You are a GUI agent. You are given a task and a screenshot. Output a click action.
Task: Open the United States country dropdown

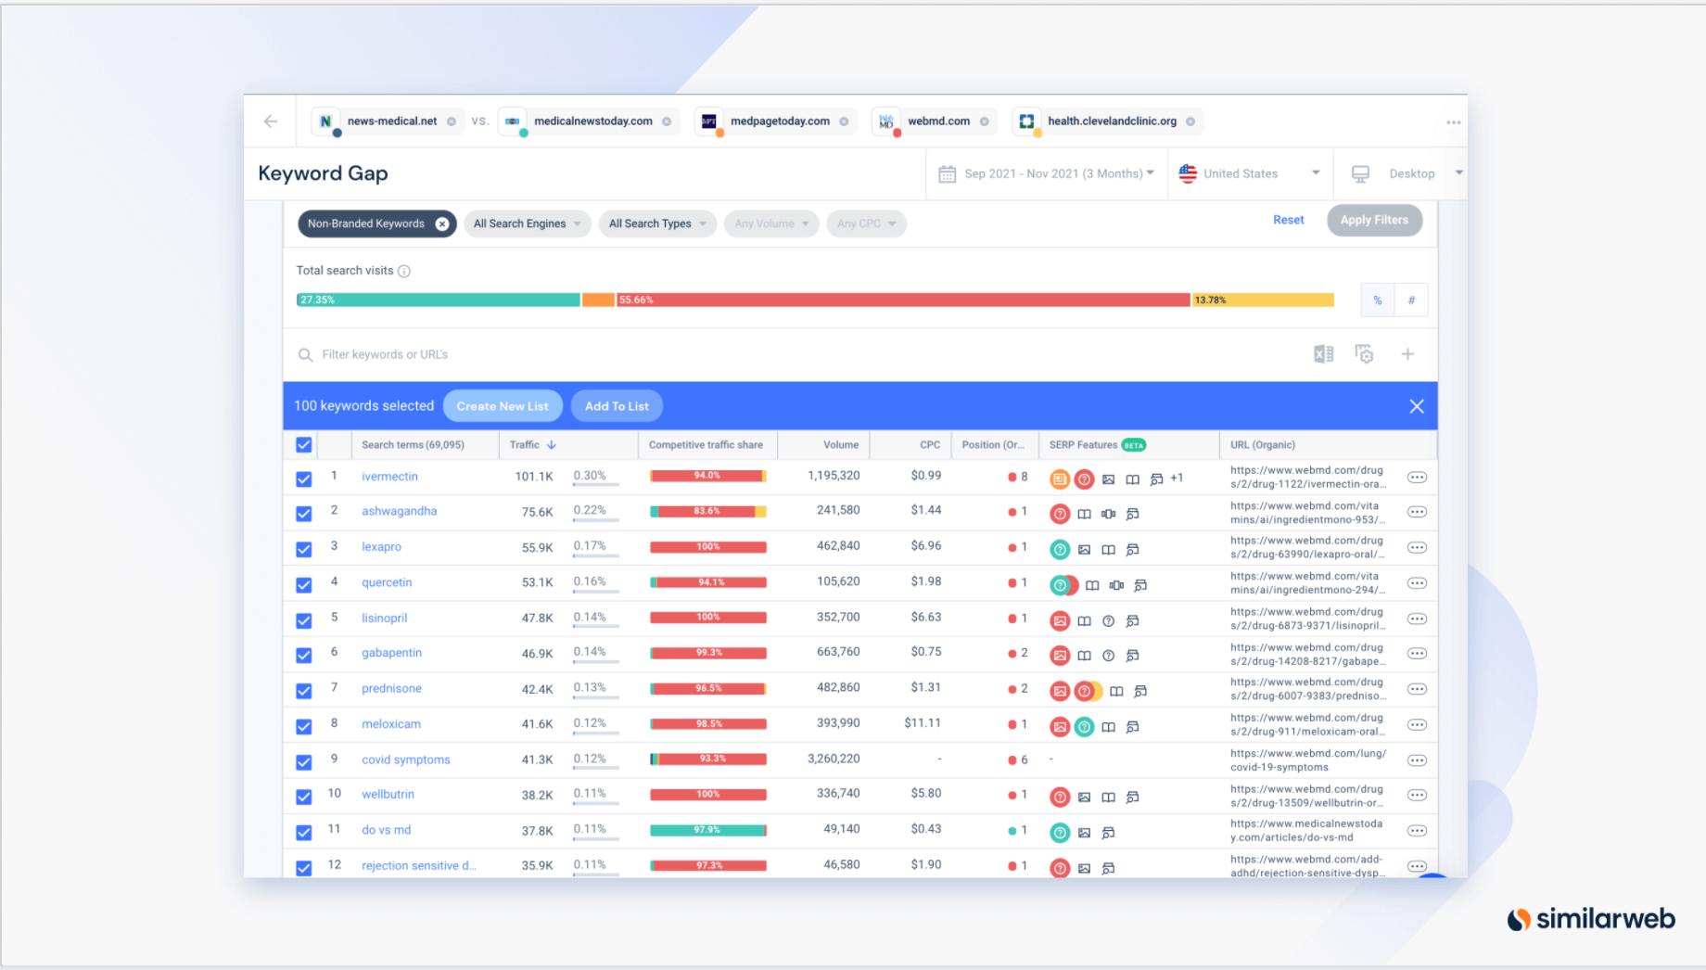click(1249, 173)
